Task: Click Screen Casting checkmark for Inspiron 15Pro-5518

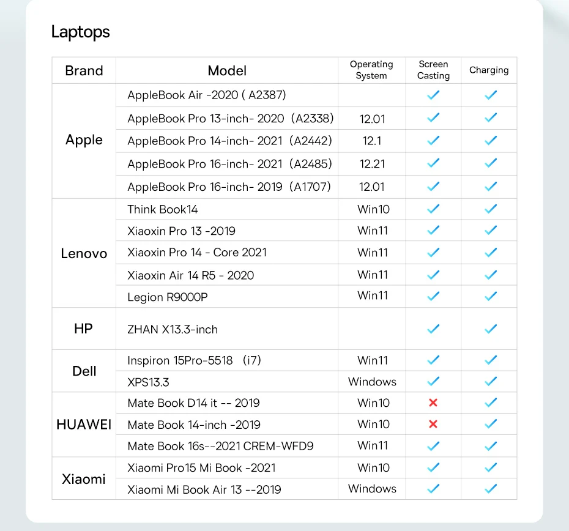Action: (x=433, y=360)
